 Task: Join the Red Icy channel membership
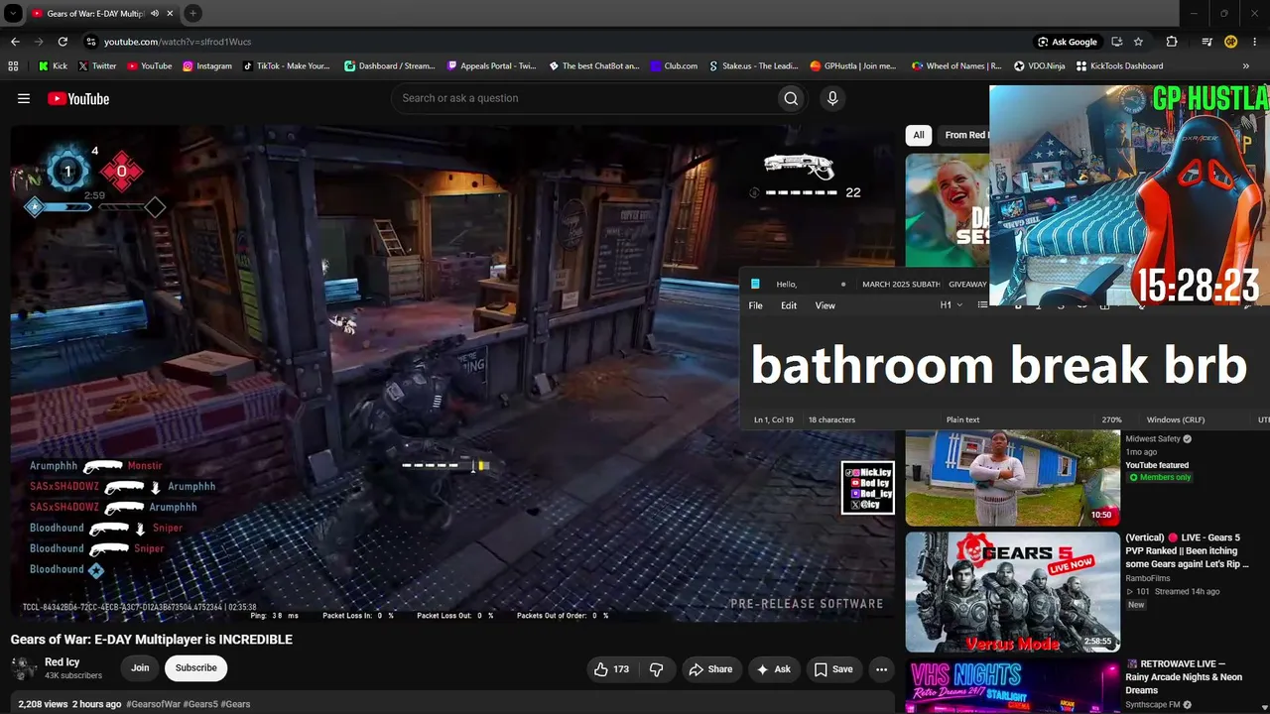coord(140,668)
